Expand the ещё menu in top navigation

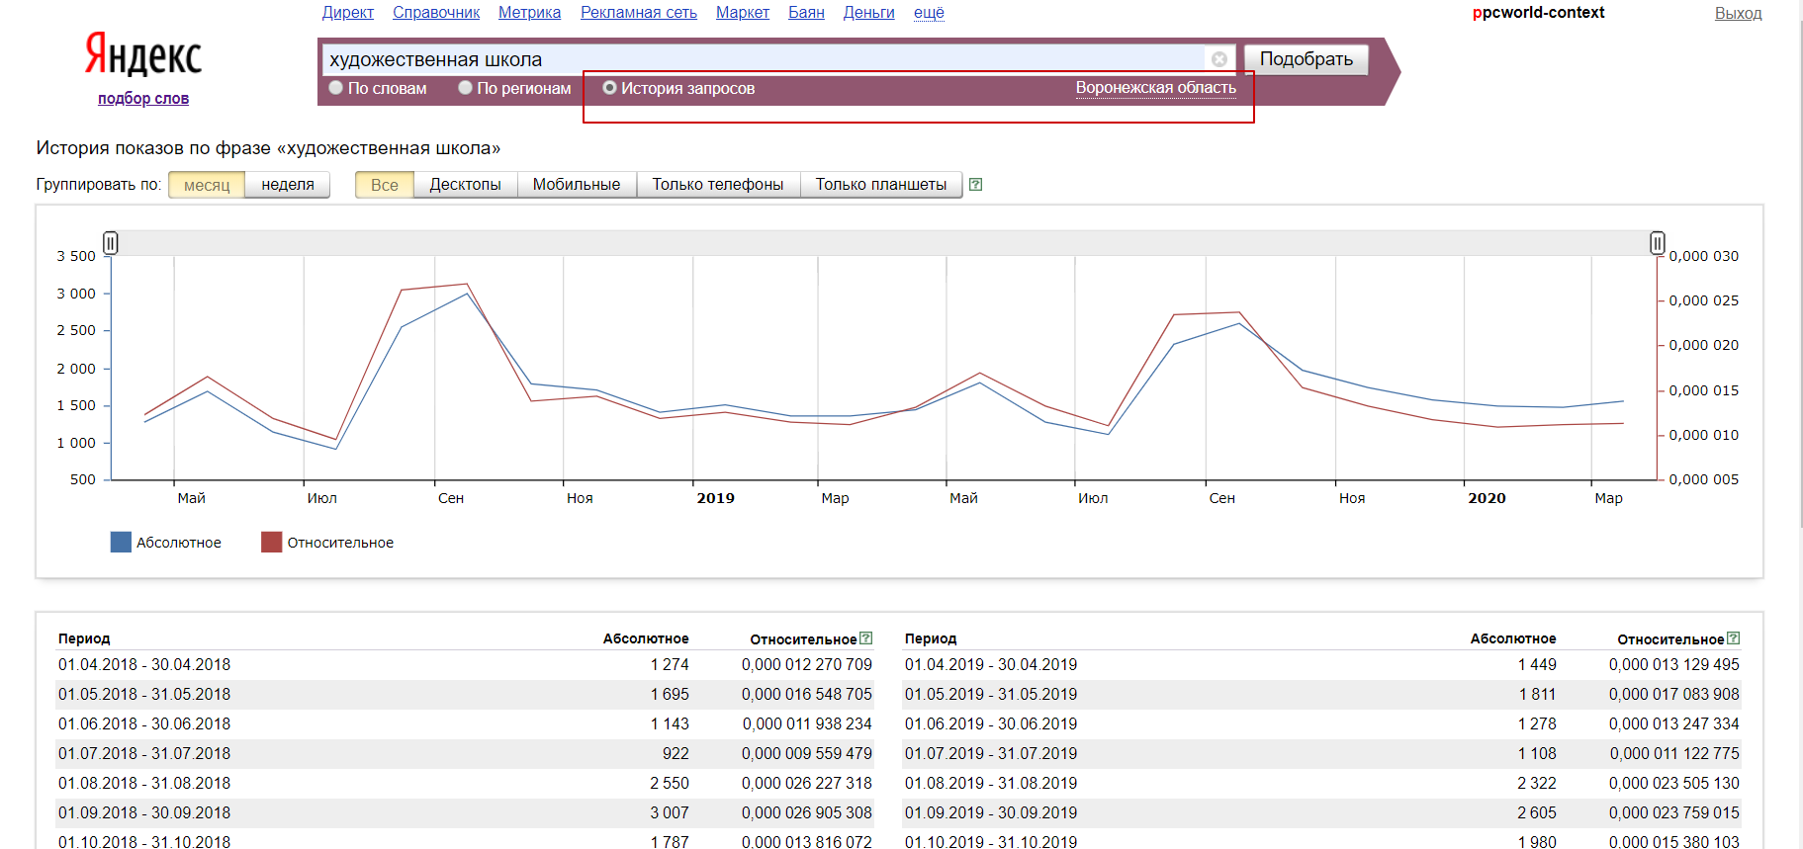point(929,13)
